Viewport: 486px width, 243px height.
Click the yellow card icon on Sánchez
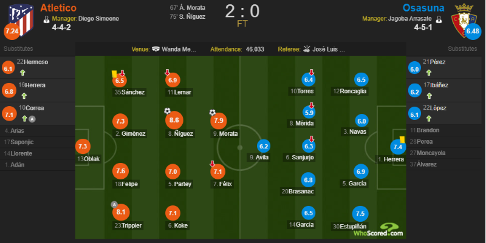[114, 74]
